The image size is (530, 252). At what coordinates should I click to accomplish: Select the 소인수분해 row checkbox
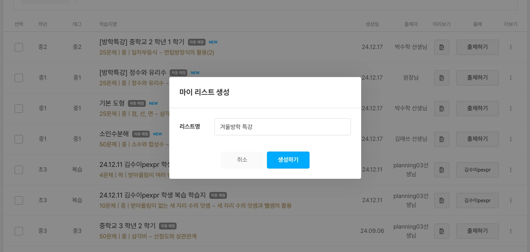[x=19, y=139]
